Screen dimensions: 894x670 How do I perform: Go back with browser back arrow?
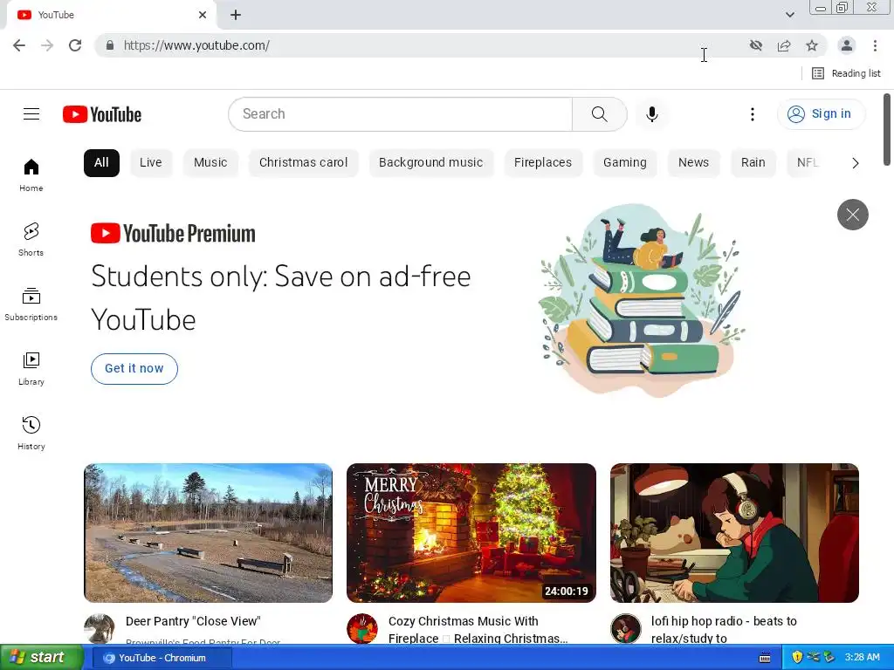click(x=19, y=45)
